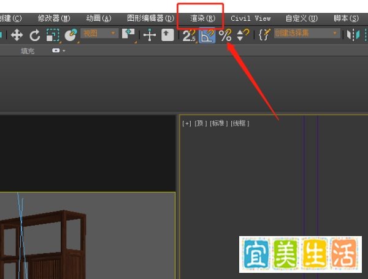Activate Select and Manipulate crosshair tool
This screenshot has height=279, width=368.
(150, 35)
